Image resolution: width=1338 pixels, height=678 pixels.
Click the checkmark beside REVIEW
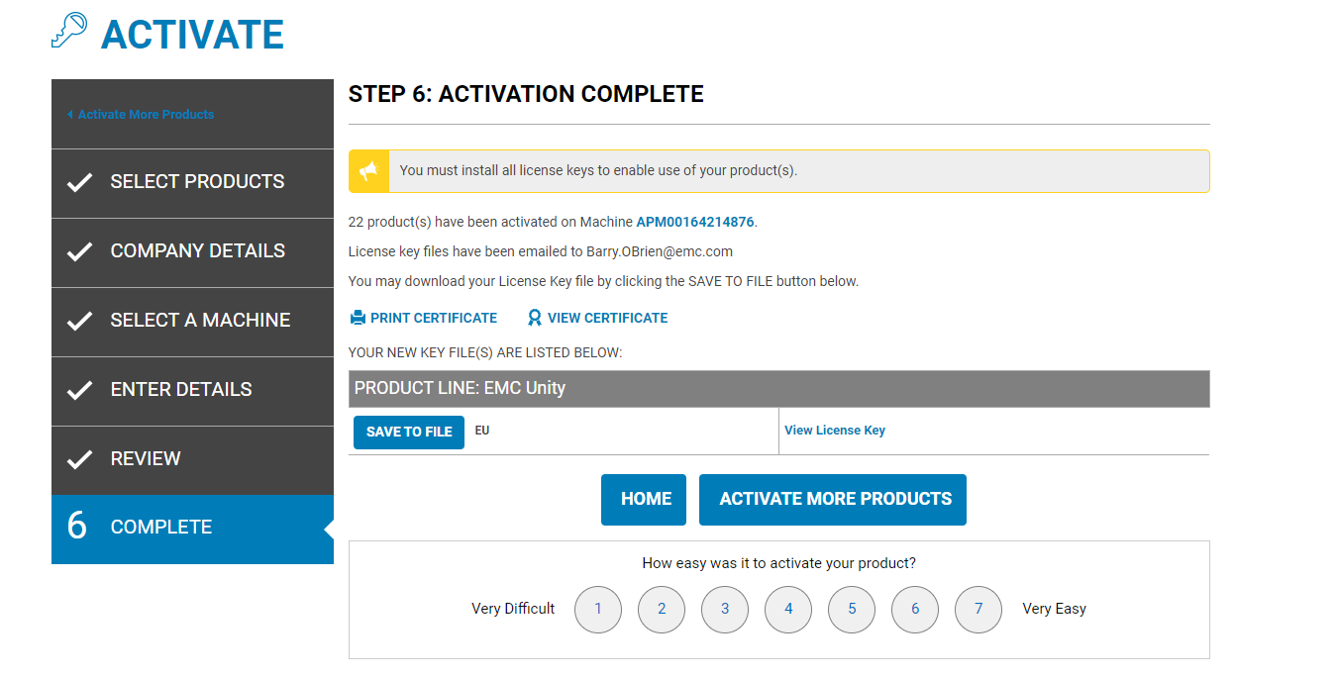(x=79, y=458)
